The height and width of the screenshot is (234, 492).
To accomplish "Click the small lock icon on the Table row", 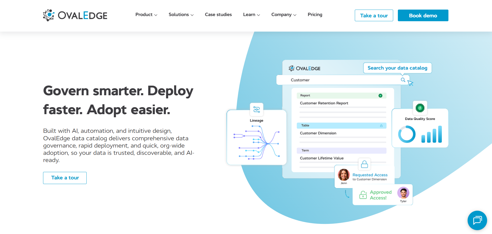I will [381, 126].
